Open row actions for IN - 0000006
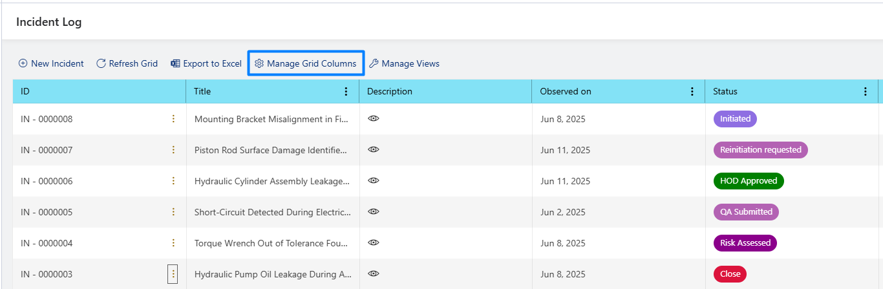Screen dimensions: 883x289 pos(173,181)
